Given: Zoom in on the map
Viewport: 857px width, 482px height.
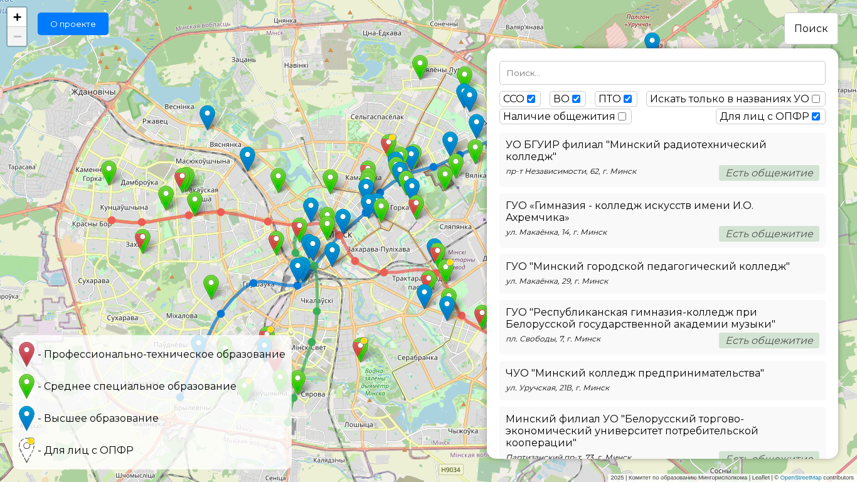Looking at the screenshot, I should [17, 18].
